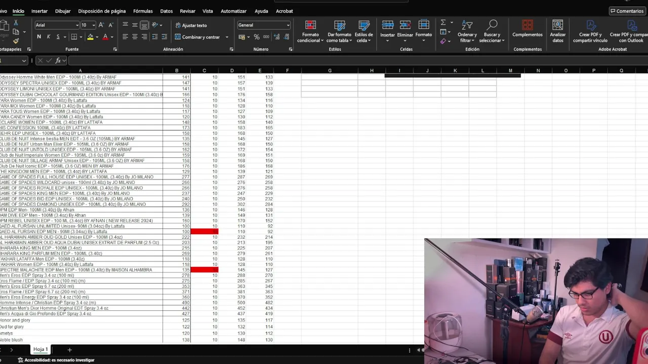Click the Rellenar (fill down) icon
The image size is (648, 364).
[443, 32]
